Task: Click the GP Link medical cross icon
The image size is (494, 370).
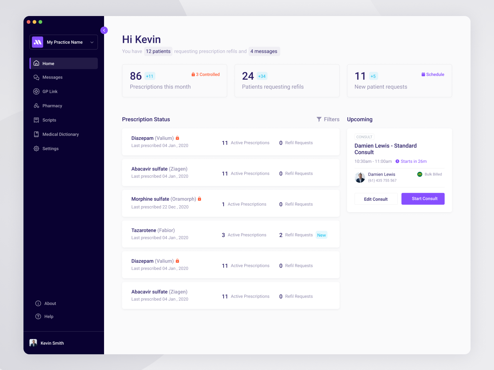Action: click(x=36, y=92)
